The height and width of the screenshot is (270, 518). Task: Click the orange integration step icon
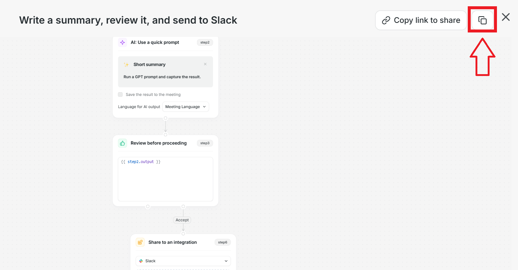(x=140, y=242)
